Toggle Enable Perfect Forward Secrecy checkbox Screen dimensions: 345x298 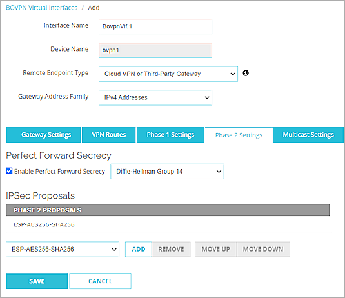[9, 171]
